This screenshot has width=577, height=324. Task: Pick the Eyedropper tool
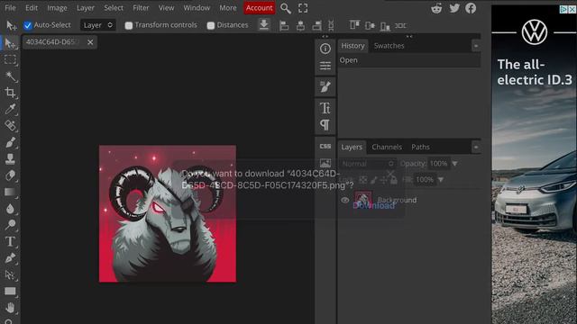pos(10,109)
